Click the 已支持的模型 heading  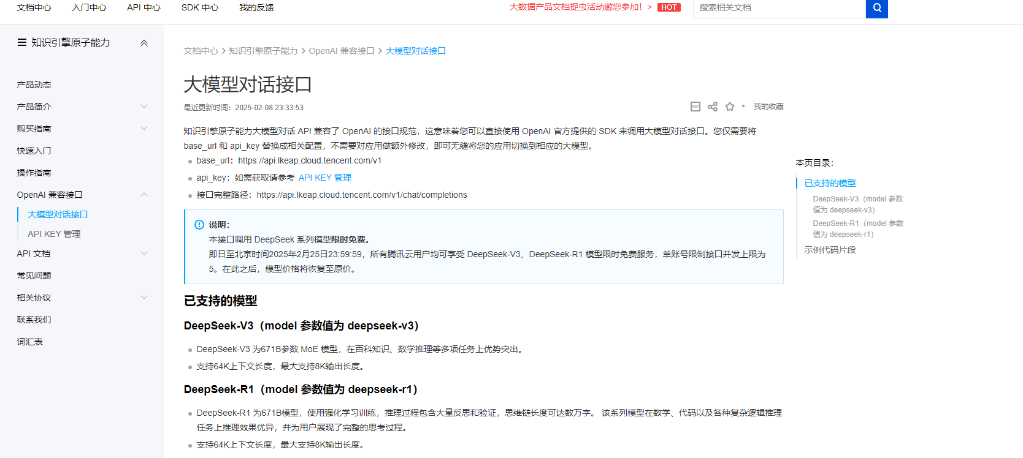[221, 301]
